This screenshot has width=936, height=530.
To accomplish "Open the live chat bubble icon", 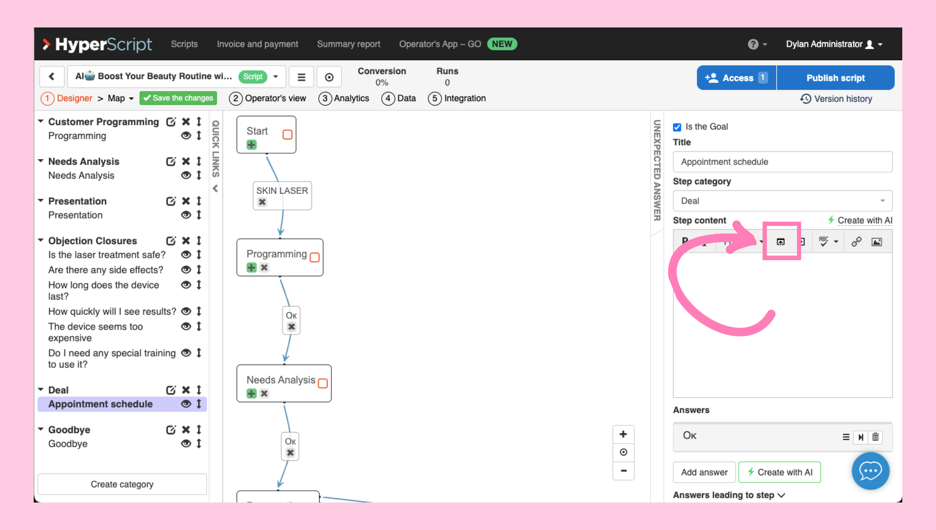I will tap(870, 471).
